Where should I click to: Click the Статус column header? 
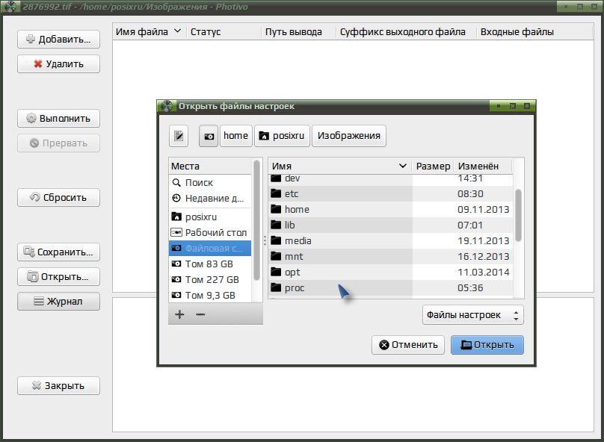pos(224,32)
